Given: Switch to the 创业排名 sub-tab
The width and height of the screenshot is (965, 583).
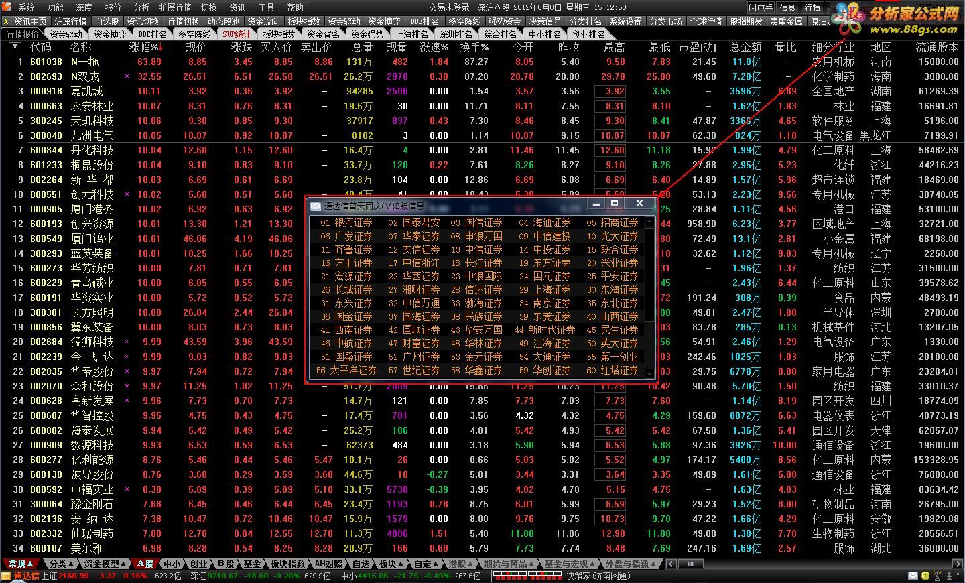Looking at the screenshot, I should click(588, 34).
